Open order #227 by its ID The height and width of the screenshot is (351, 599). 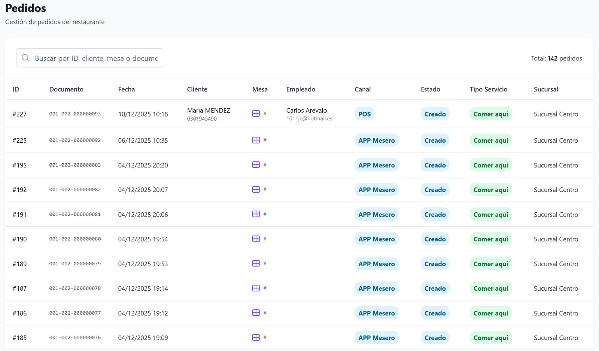tap(19, 114)
